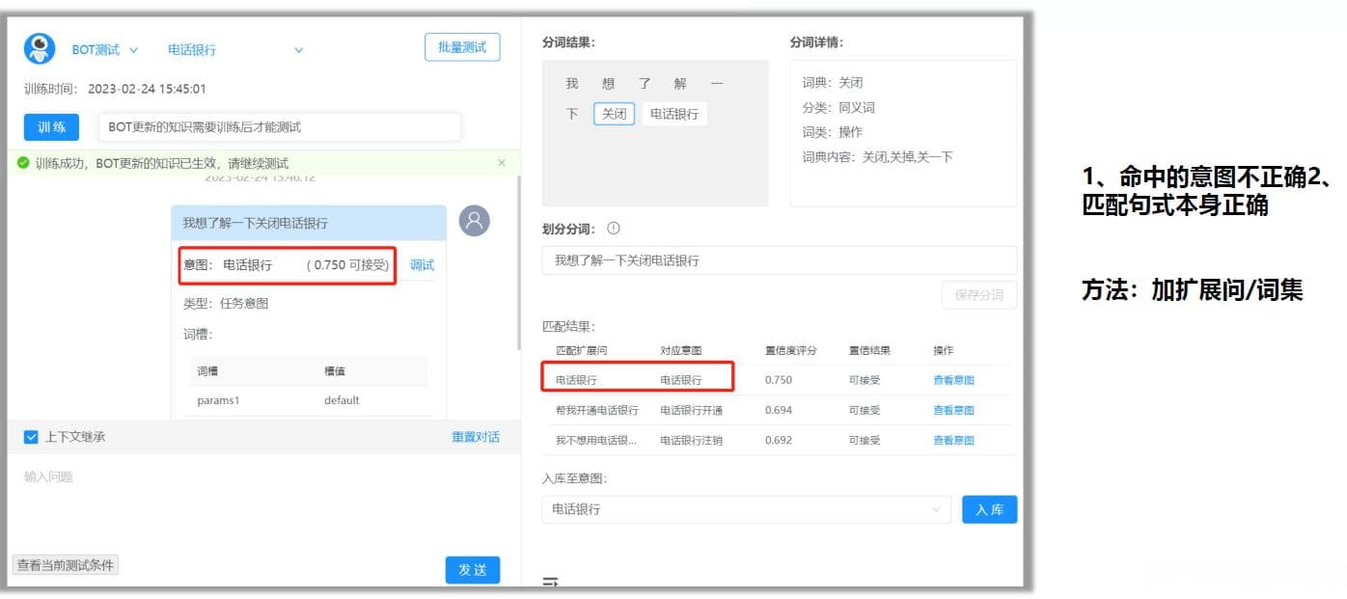1347x599 pixels.
Task: Click the 置信度评分 column header
Action: (x=791, y=350)
